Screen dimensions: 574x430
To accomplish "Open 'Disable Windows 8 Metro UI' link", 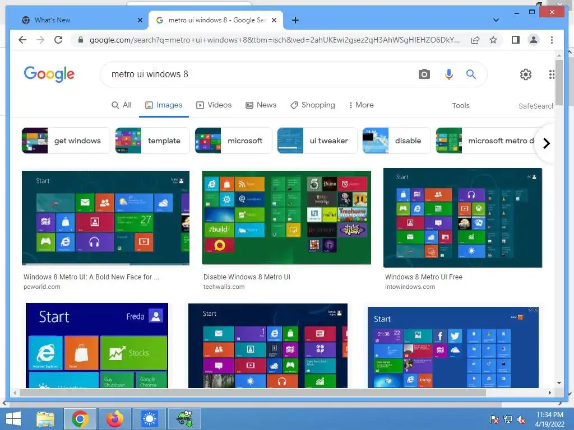I will [x=247, y=277].
